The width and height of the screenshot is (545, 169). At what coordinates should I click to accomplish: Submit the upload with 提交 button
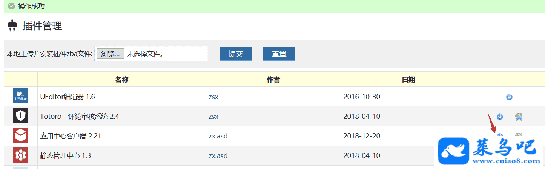click(236, 54)
